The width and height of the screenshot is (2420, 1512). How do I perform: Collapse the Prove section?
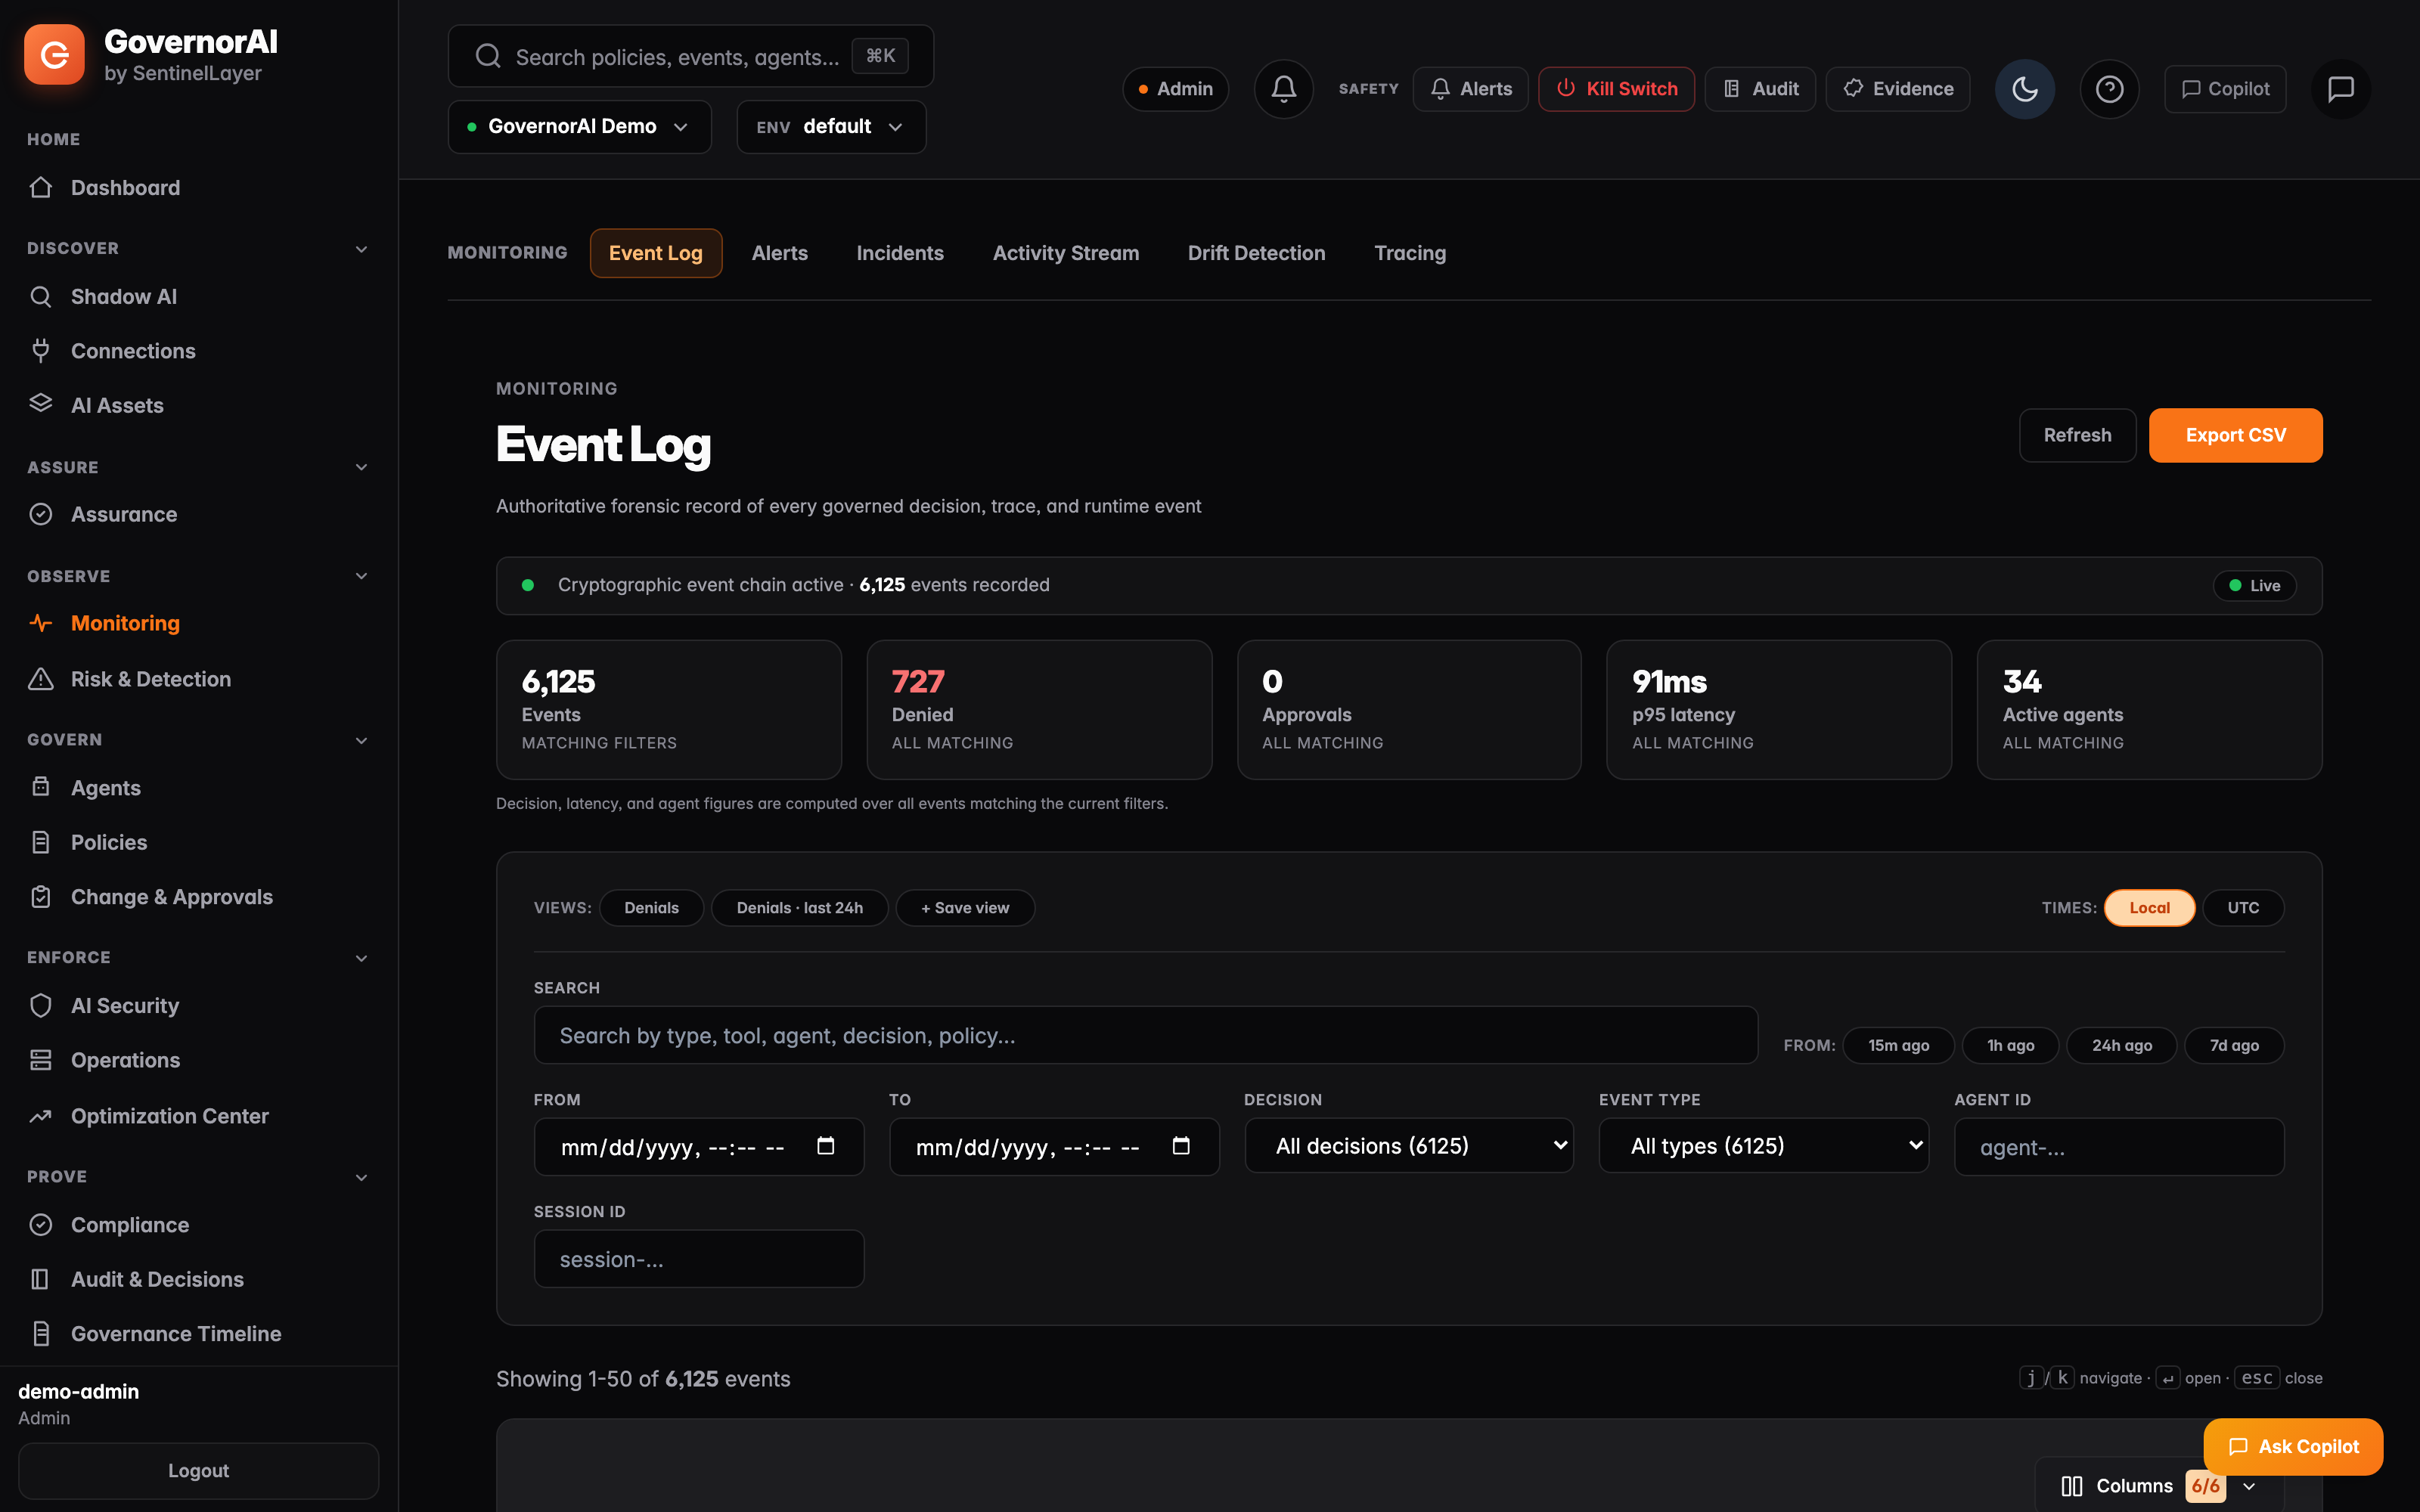pos(361,1177)
